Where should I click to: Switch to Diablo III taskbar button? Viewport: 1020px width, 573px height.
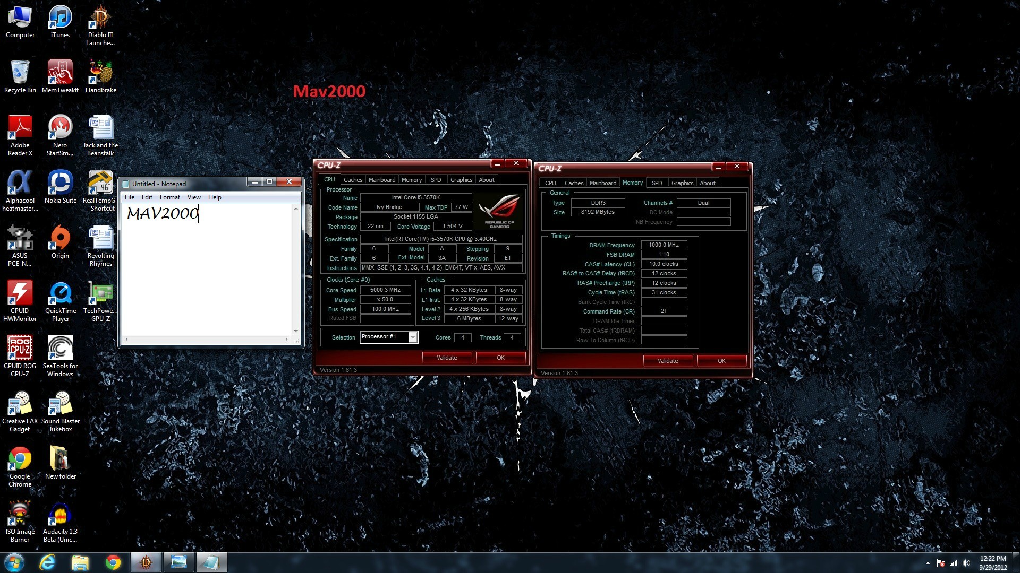[146, 562]
